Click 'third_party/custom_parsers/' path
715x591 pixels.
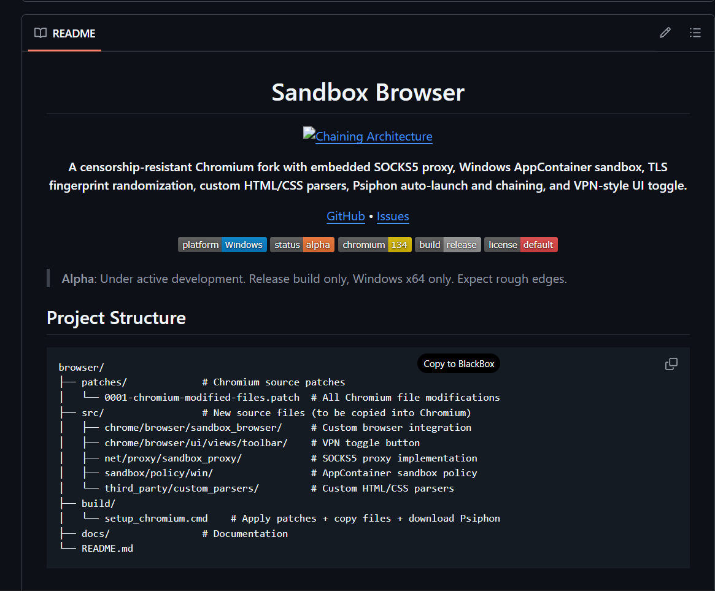[182, 489]
